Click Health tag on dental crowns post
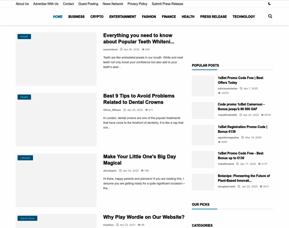 (x=24, y=97)
